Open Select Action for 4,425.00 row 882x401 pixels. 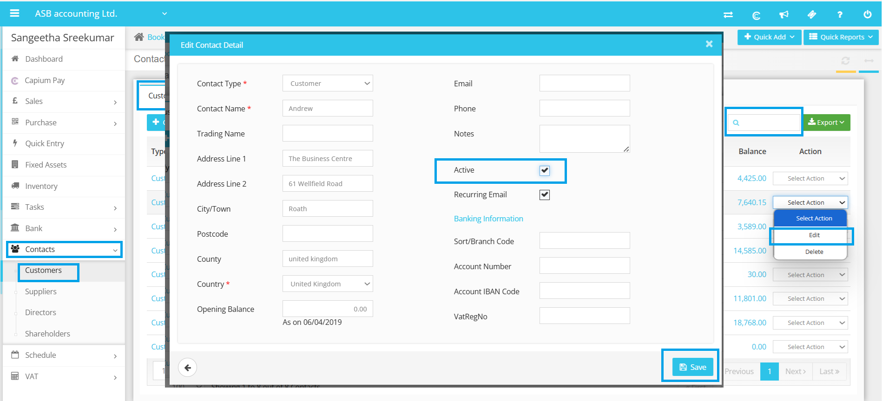click(810, 178)
